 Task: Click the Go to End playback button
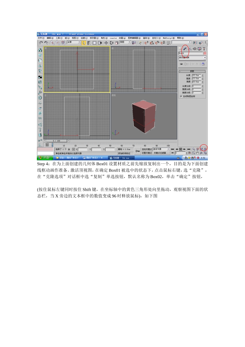(189, 149)
